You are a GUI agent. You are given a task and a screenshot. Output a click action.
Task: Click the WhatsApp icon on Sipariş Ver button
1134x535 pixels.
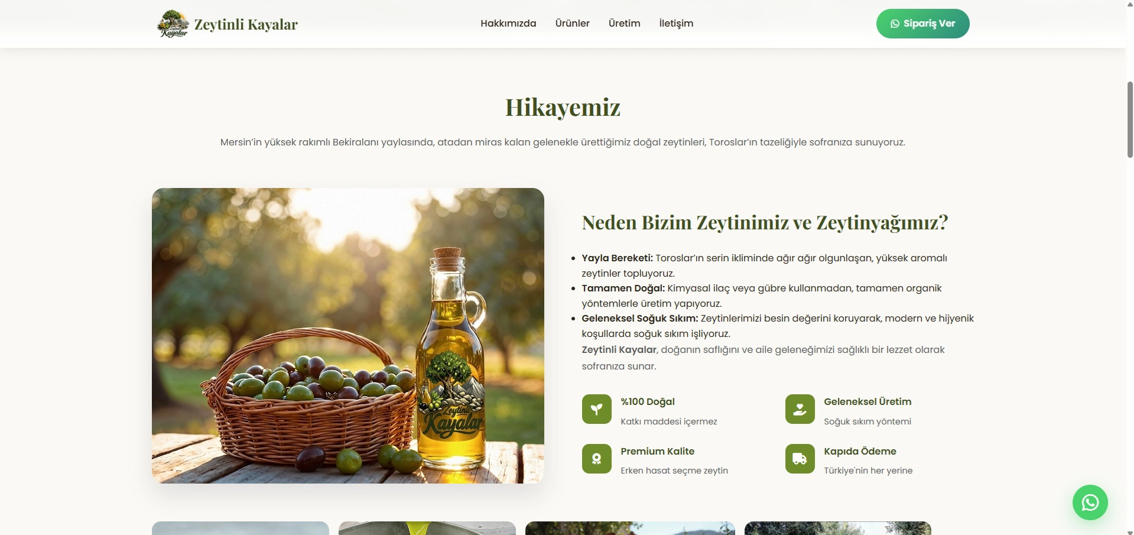895,24
